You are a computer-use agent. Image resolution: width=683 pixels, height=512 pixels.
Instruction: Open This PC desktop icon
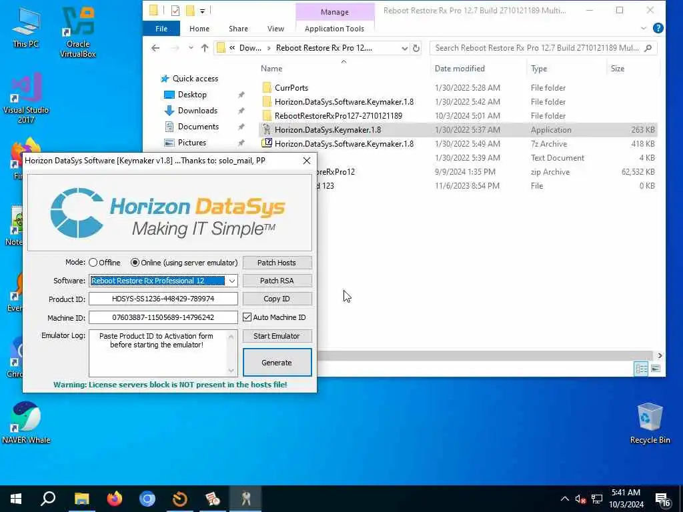pyautogui.click(x=26, y=27)
